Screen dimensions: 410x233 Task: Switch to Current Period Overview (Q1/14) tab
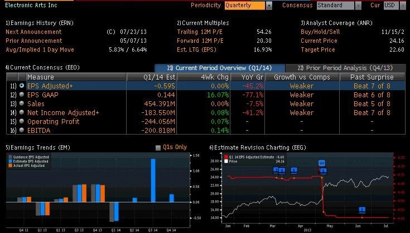point(220,68)
